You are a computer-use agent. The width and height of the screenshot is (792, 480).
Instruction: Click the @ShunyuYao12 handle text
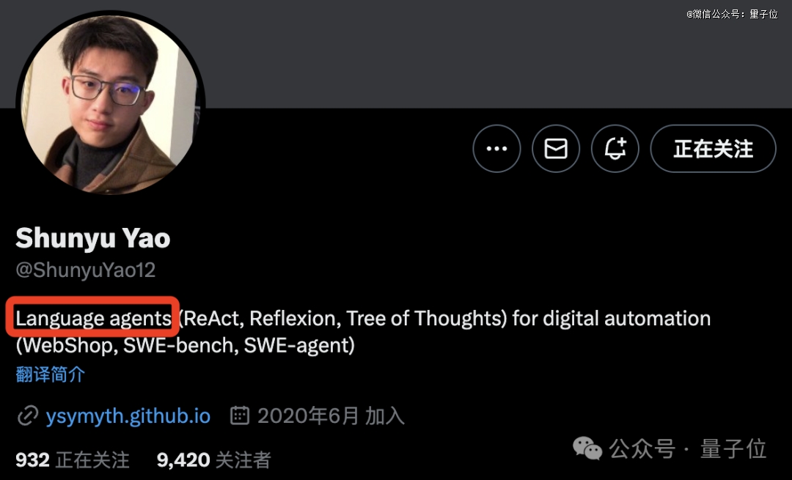(85, 270)
